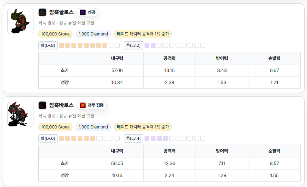Click the 화(Lv.8) fire element label
Viewport: 307px width, 187px height.
coord(48,45)
